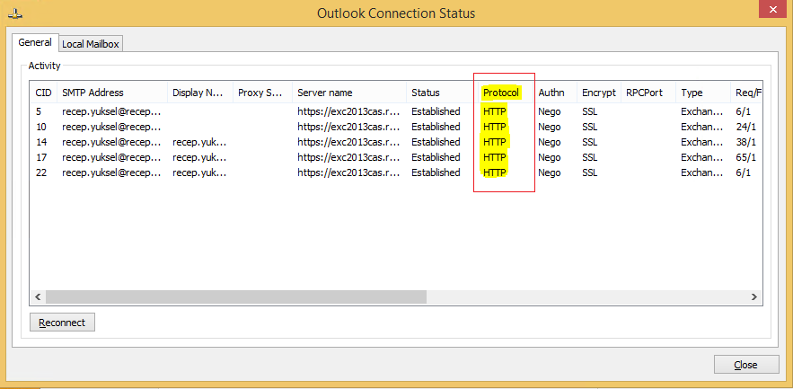This screenshot has height=389, width=793.
Task: Select row with CID 5
Action: pos(396,111)
